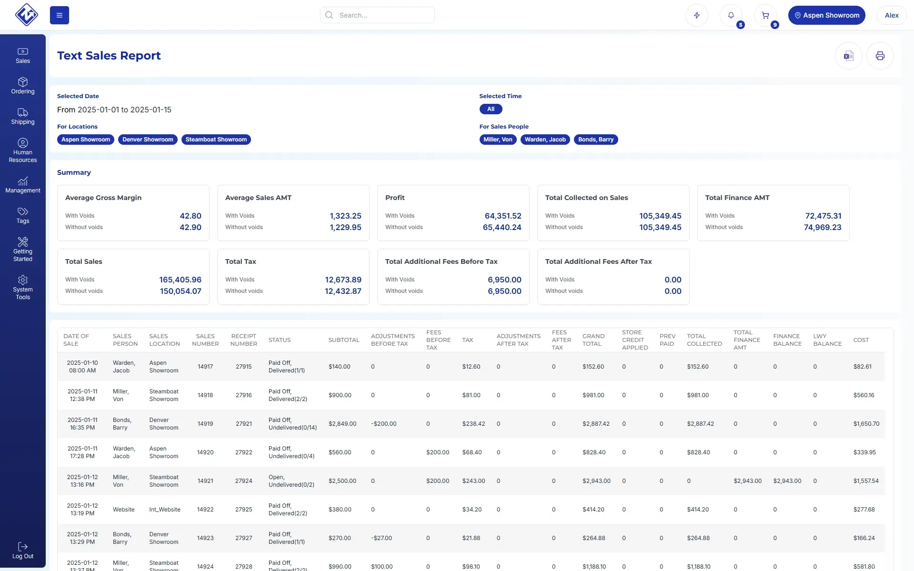Click the All selected time chip
Viewport: 914px width, 571px height.
(x=491, y=109)
